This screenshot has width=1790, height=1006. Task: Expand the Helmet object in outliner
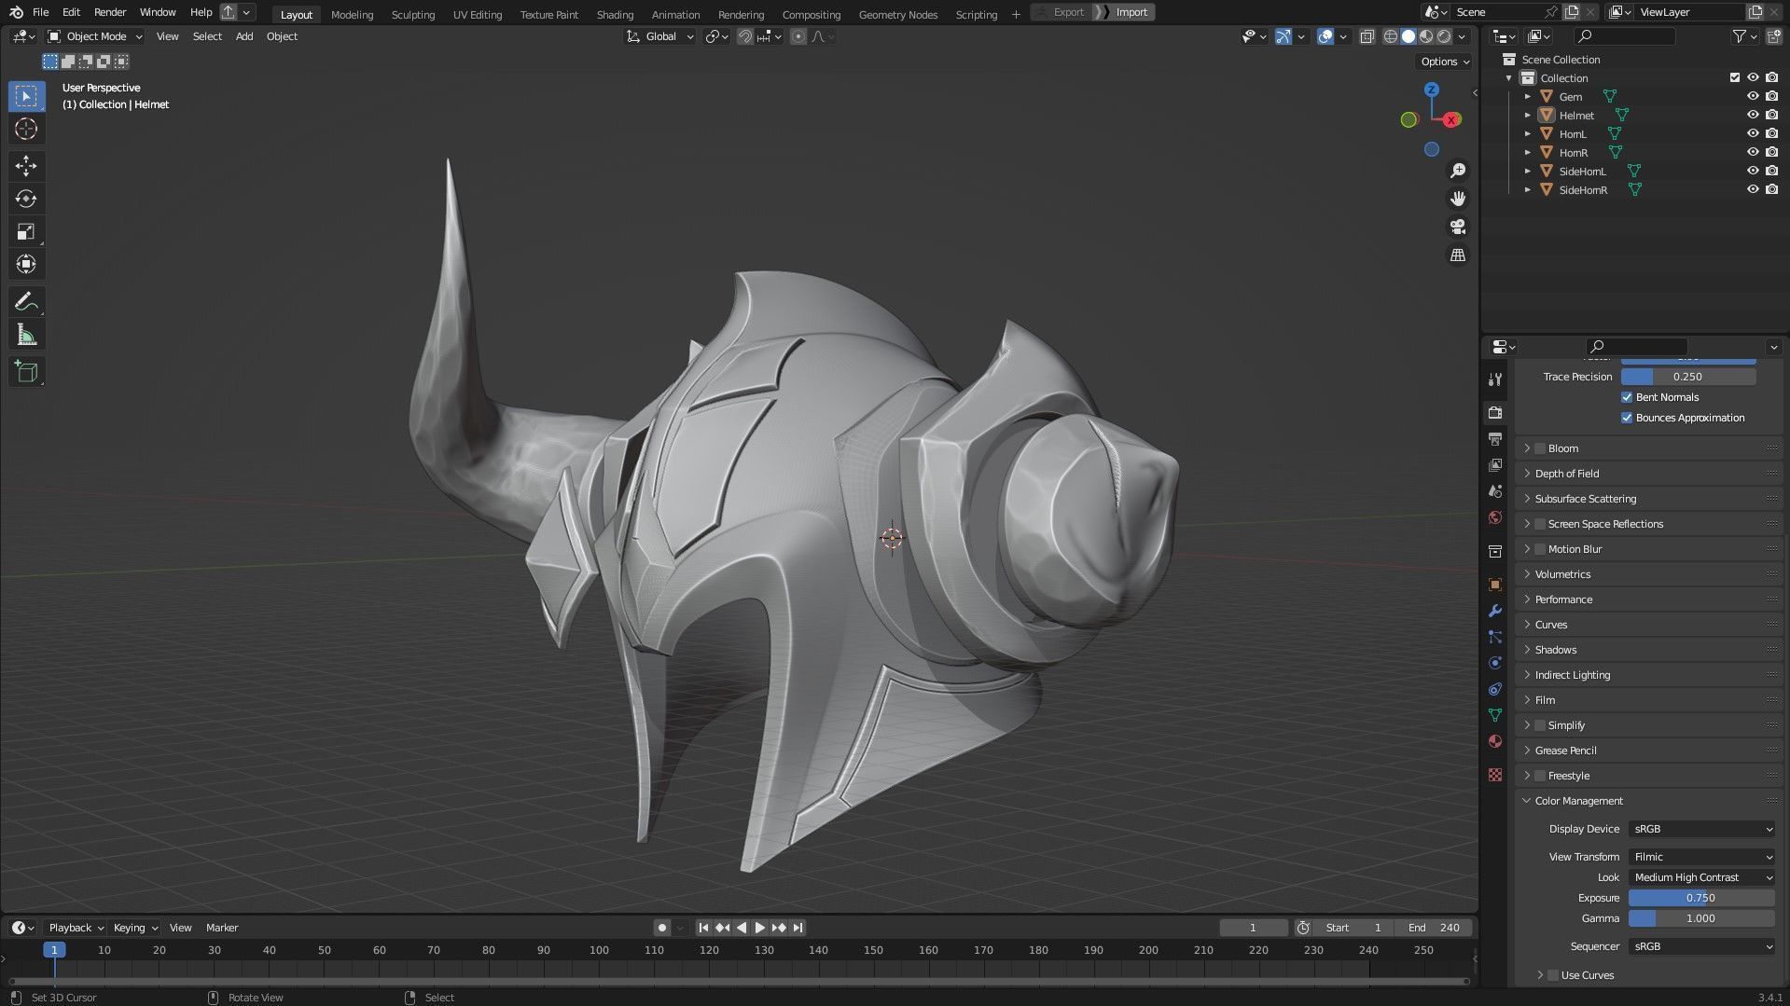(x=1528, y=115)
